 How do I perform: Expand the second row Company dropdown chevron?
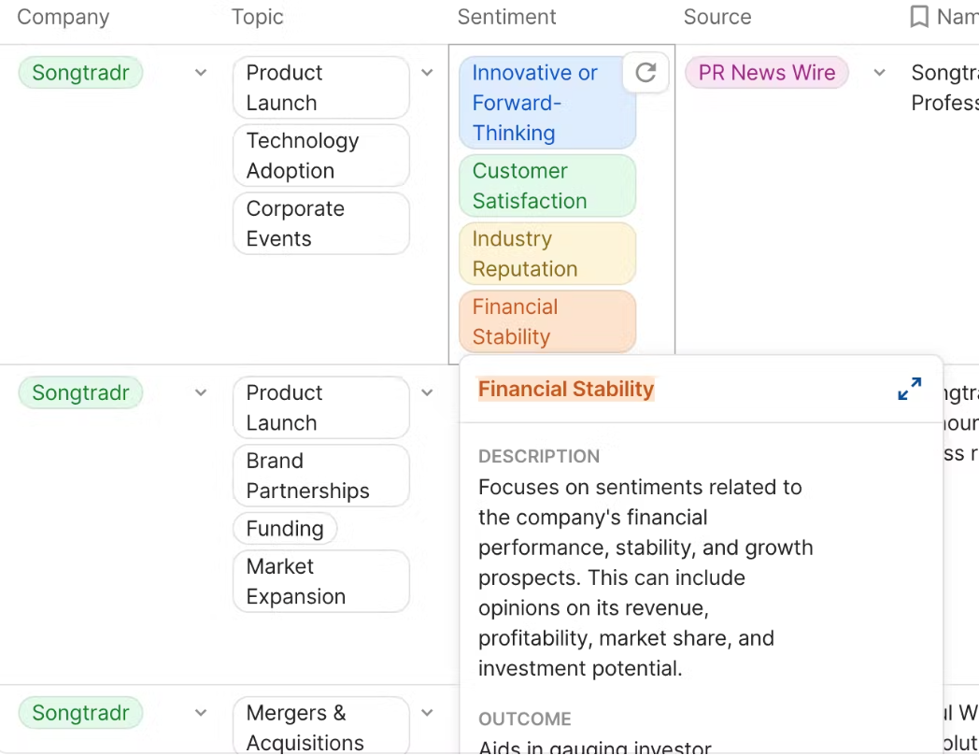(201, 393)
